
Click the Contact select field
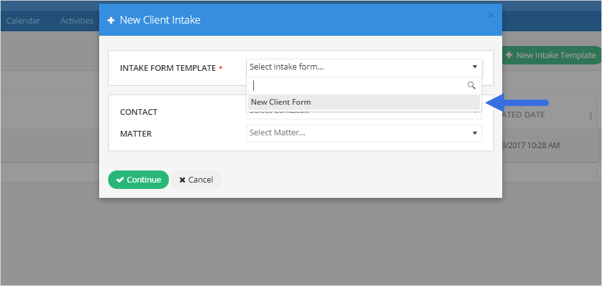(364, 113)
